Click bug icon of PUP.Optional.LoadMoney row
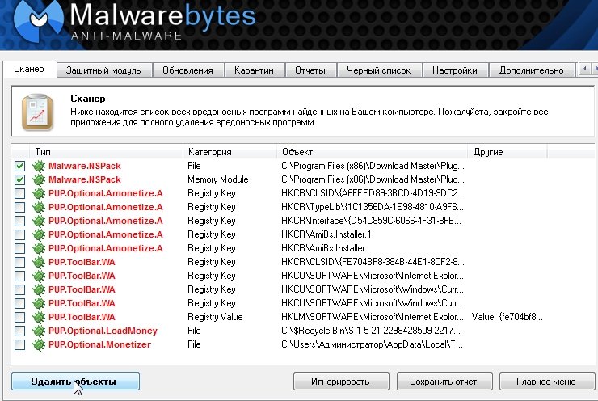 pos(39,331)
